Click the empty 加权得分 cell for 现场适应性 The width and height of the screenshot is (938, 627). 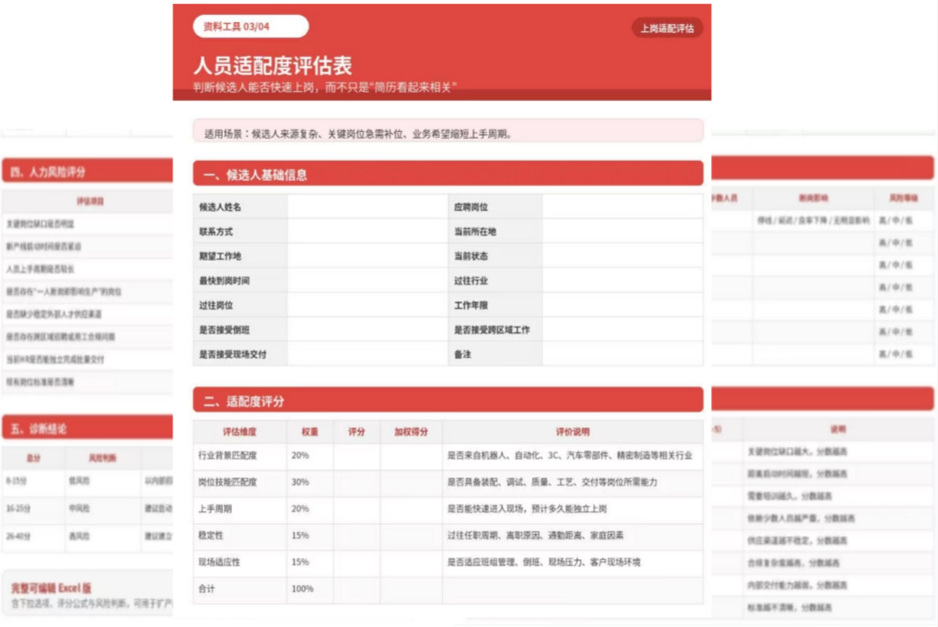pos(411,563)
